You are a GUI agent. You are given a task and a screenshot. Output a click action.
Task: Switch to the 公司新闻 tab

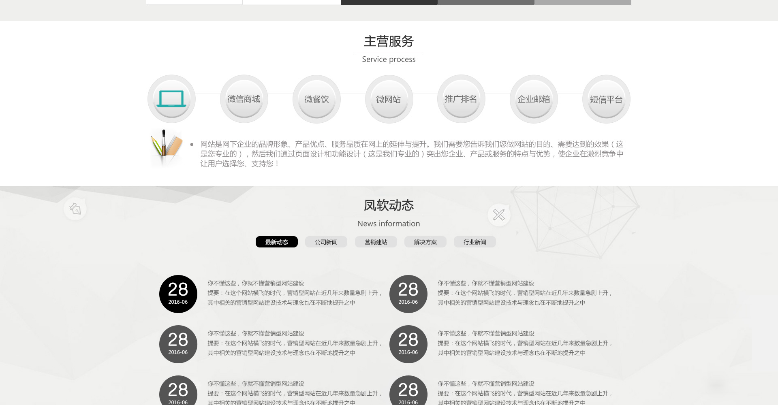326,242
